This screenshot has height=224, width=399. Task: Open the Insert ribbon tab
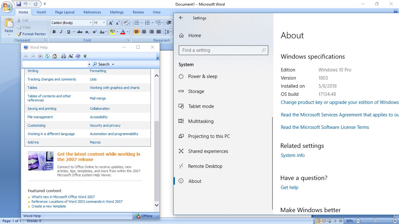(x=41, y=12)
